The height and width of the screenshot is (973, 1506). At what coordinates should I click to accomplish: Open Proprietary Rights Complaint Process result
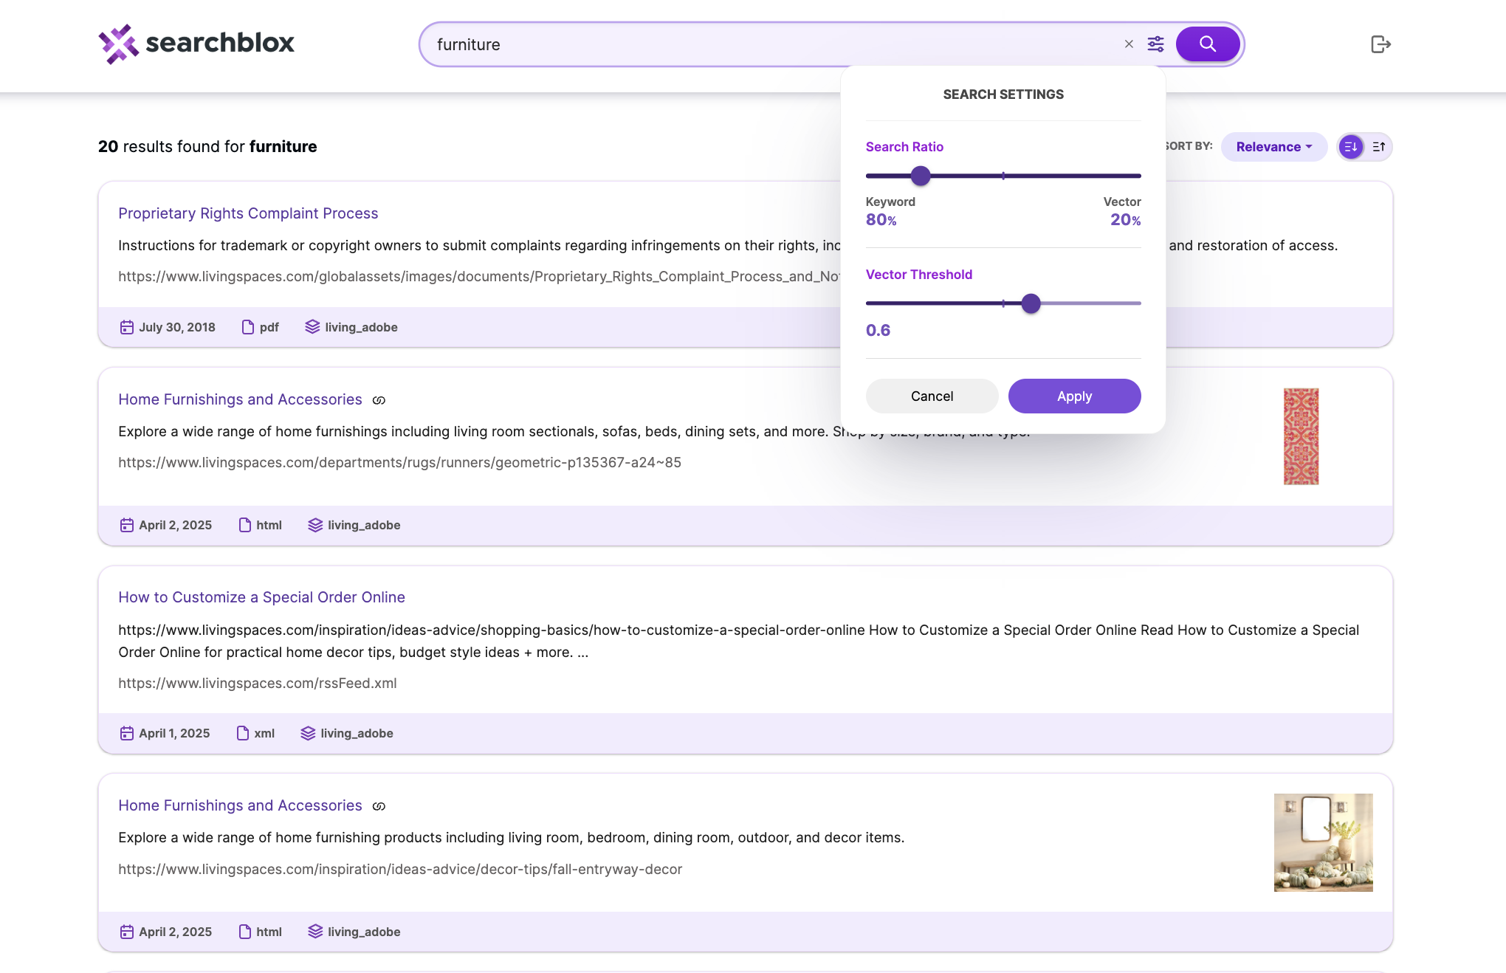coord(248,213)
